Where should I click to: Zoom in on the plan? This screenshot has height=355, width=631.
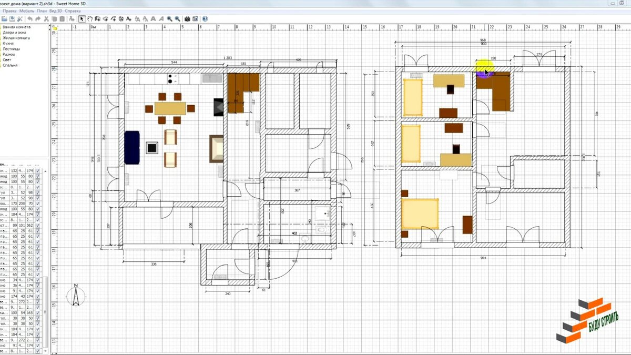click(x=169, y=19)
